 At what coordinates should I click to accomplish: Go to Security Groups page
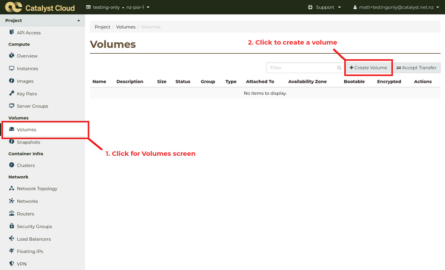click(x=34, y=226)
